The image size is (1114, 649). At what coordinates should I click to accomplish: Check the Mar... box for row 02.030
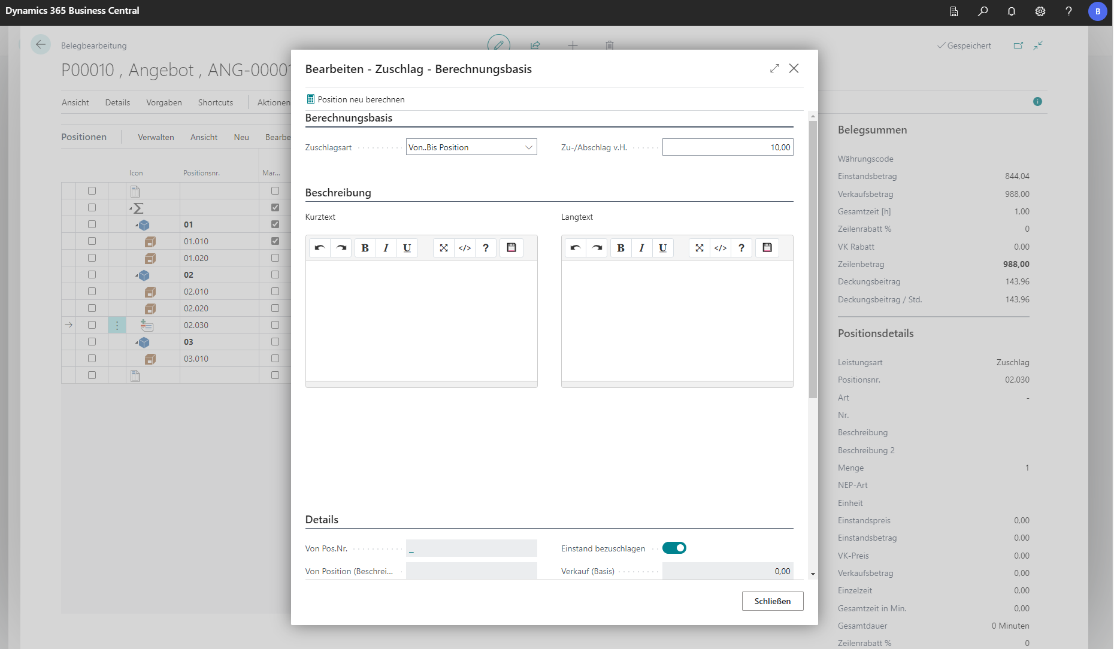(x=275, y=325)
